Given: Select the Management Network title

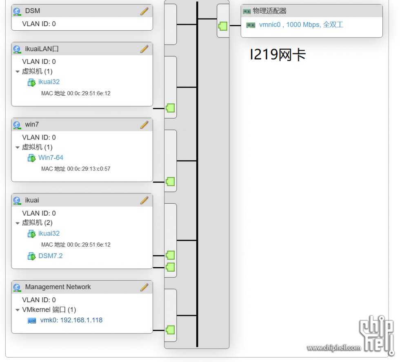Looking at the screenshot, I should tap(58, 287).
